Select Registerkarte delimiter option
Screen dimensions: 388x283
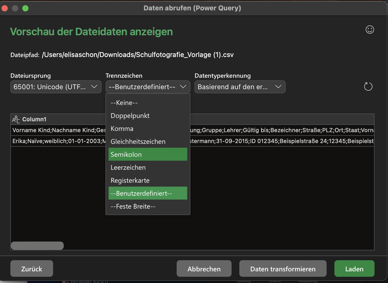click(x=148, y=180)
